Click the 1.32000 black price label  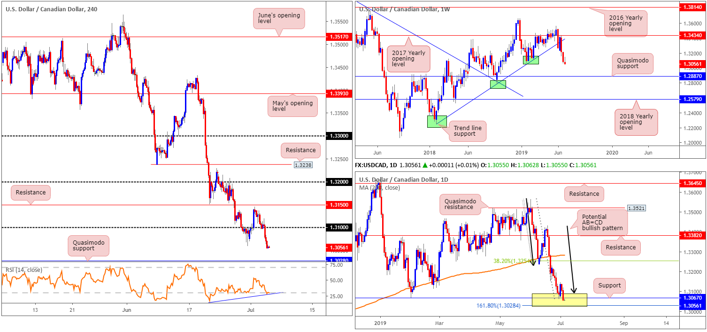click(x=338, y=182)
